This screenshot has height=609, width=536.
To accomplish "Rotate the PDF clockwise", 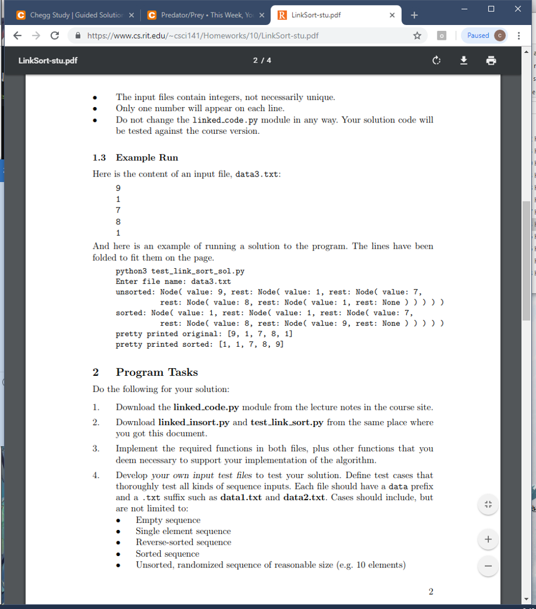I will pos(437,61).
